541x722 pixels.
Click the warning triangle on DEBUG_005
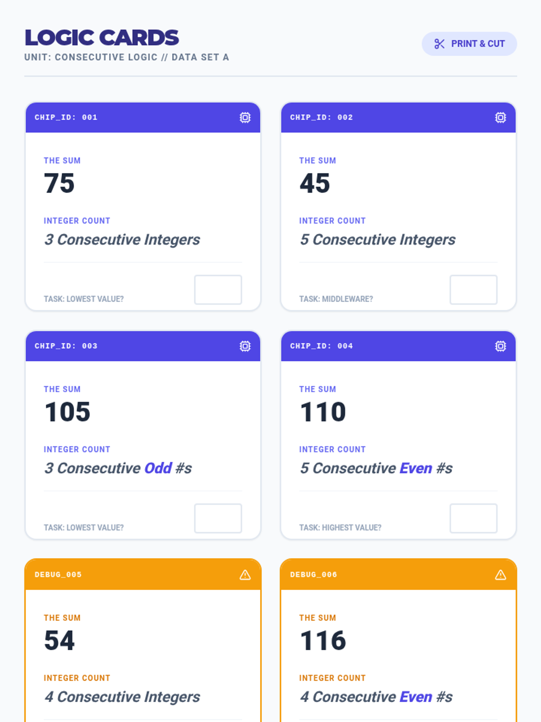(x=245, y=575)
